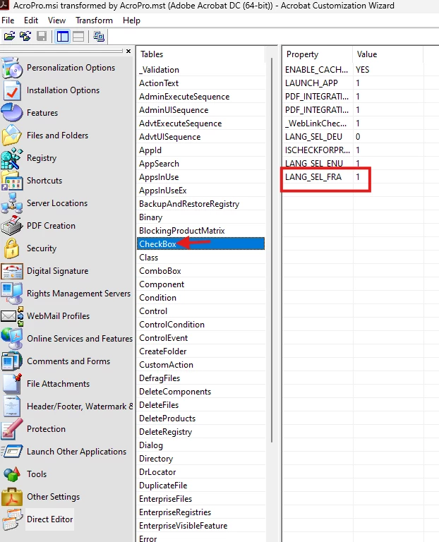
Task: Select the AdminExecuteSequence table
Action: [201, 97]
